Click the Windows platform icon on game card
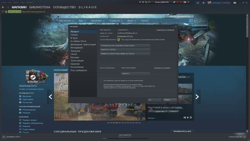Image resolution: width=250 pixels, height=141 pixels. click(x=185, y=117)
